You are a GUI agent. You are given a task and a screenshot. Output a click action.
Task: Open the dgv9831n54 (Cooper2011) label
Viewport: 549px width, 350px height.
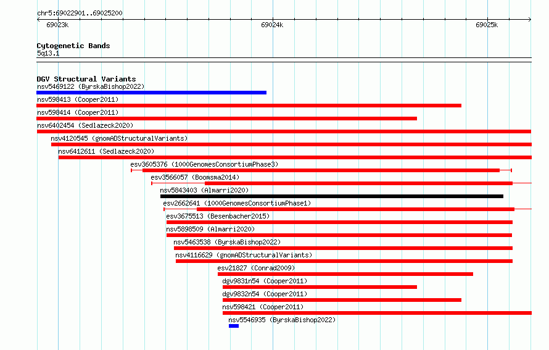point(265,281)
